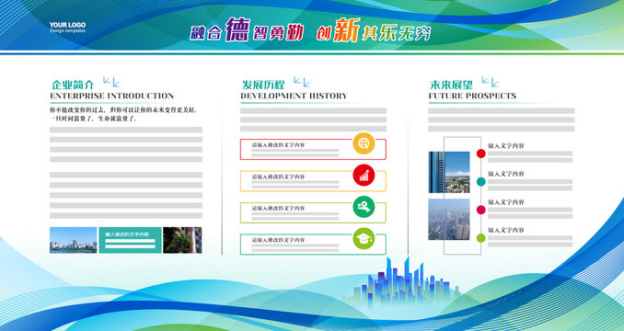Click the ENTERPRISE INTRODUCTION heading

[x=112, y=96]
